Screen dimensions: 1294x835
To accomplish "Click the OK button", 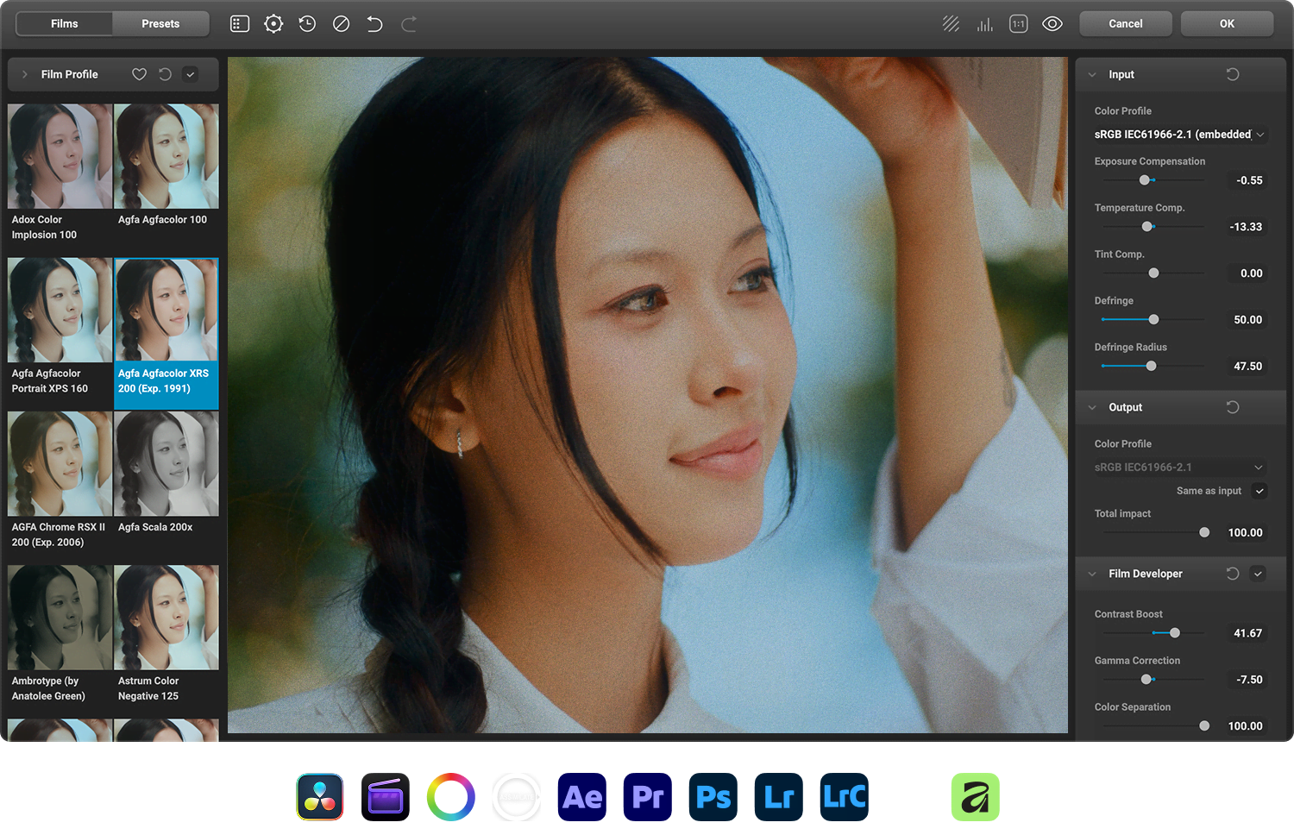I will coord(1227,24).
